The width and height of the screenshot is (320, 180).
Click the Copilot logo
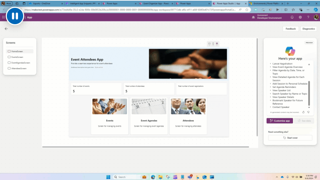coord(290,51)
